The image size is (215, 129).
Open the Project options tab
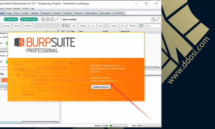tap(91, 13)
